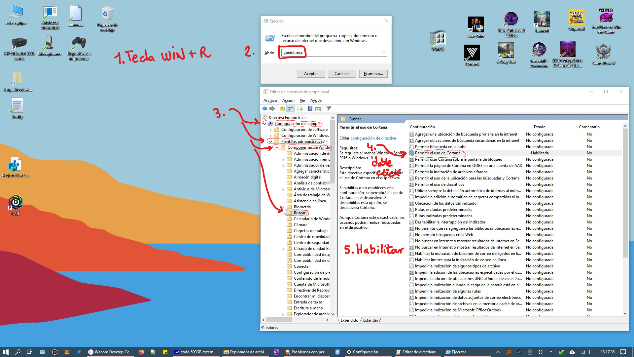The width and height of the screenshot is (634, 357).
Task: Open the Acción menu
Action: pyautogui.click(x=288, y=100)
